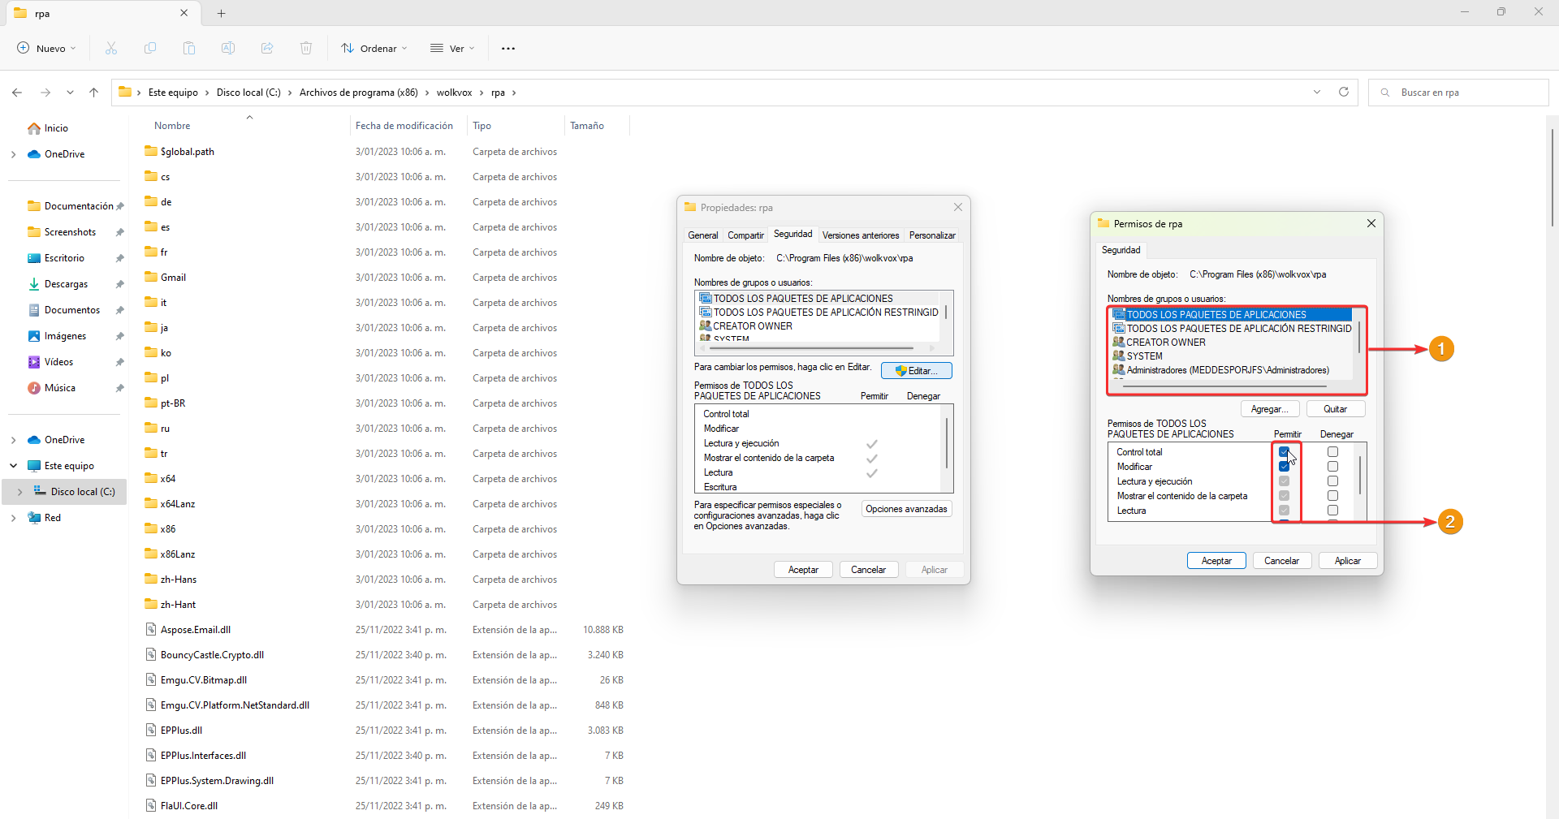This screenshot has width=1559, height=819.
Task: Click Aplicar in Permisos de rpa
Action: tap(1348, 561)
